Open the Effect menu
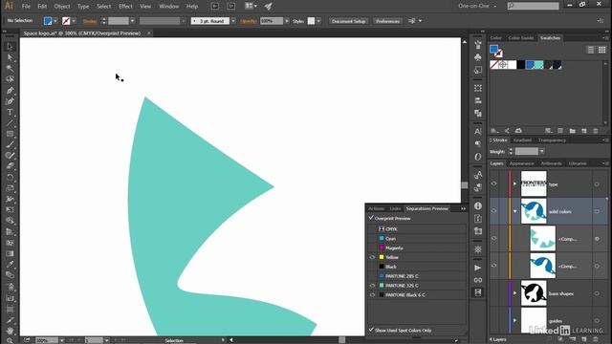This screenshot has width=612, height=344. (125, 7)
